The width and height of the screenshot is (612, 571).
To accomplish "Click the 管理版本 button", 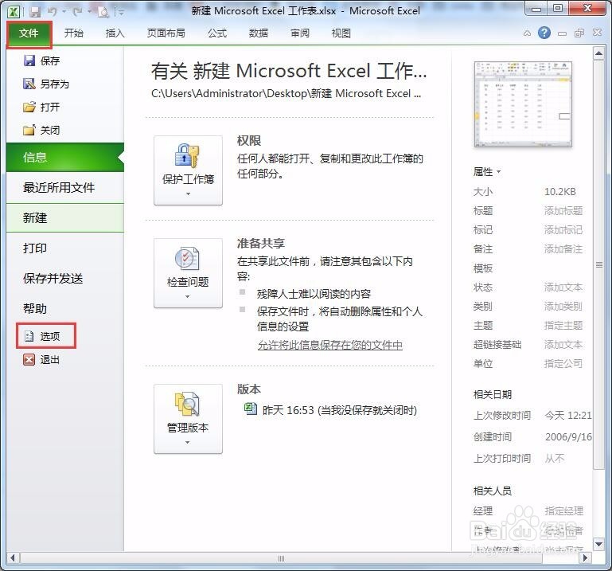I will (188, 419).
